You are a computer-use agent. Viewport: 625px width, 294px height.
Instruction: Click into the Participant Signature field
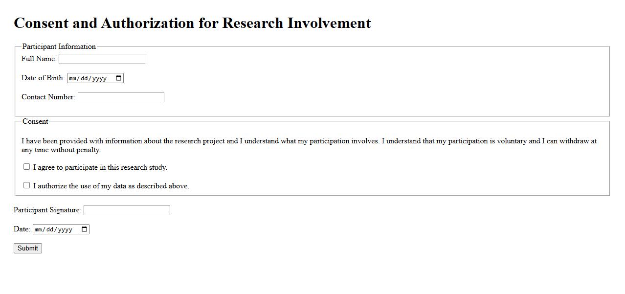127,210
